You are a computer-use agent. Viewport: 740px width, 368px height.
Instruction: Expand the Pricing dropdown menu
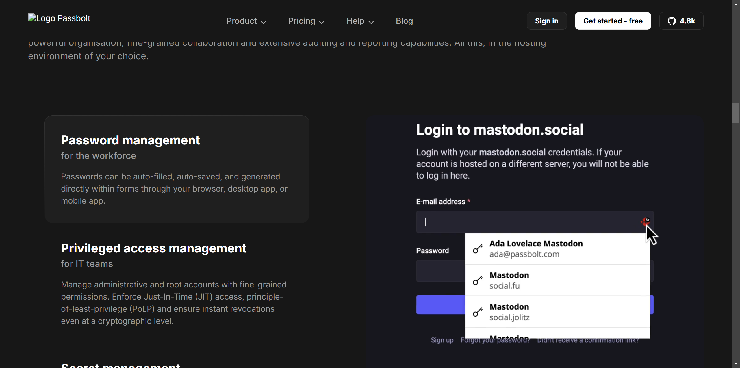[x=306, y=21]
